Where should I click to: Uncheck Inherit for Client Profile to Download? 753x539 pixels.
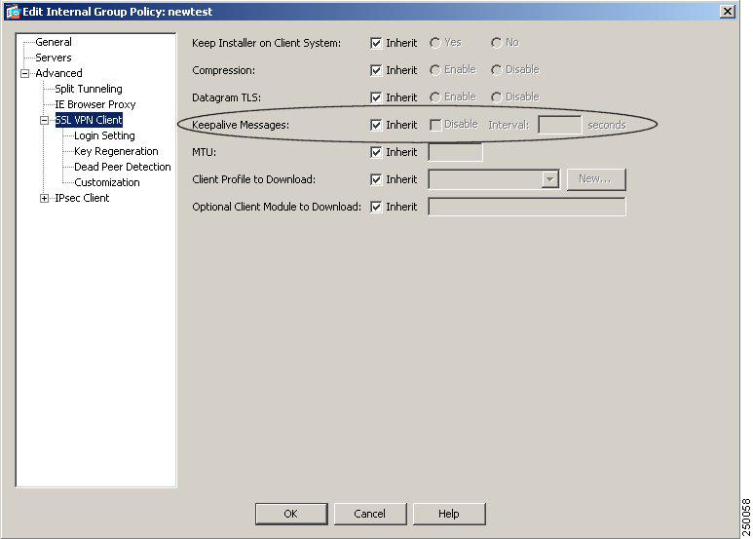click(376, 179)
